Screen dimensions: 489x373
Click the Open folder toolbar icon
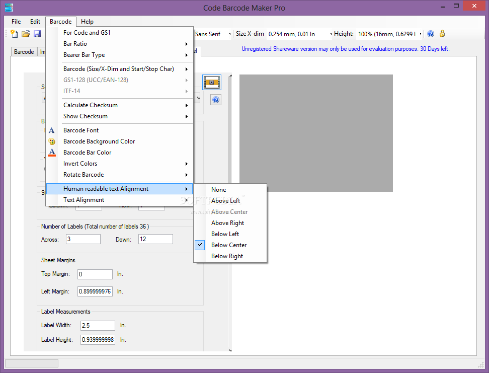(x=26, y=34)
